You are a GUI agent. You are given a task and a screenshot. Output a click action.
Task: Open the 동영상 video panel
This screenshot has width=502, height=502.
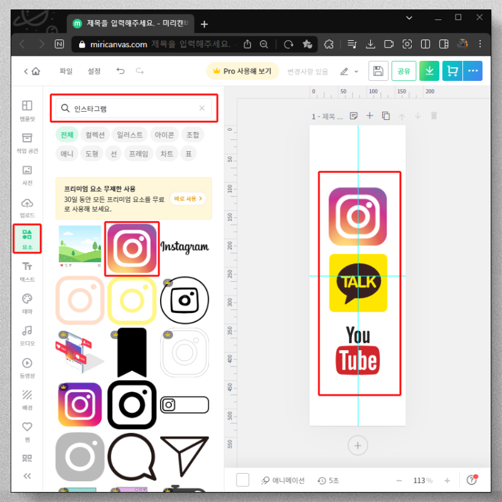tap(27, 368)
